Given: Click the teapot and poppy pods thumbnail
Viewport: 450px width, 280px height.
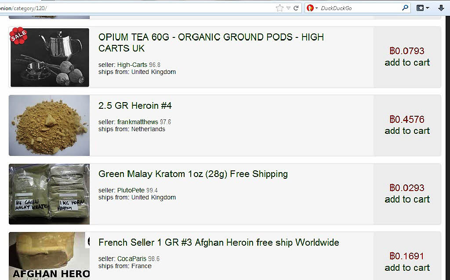Looking at the screenshot, I should tap(50, 57).
